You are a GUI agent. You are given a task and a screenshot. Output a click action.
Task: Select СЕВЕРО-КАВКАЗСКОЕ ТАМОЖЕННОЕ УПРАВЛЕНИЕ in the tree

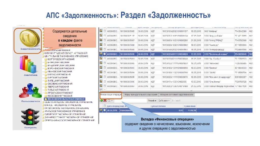pos(70,120)
